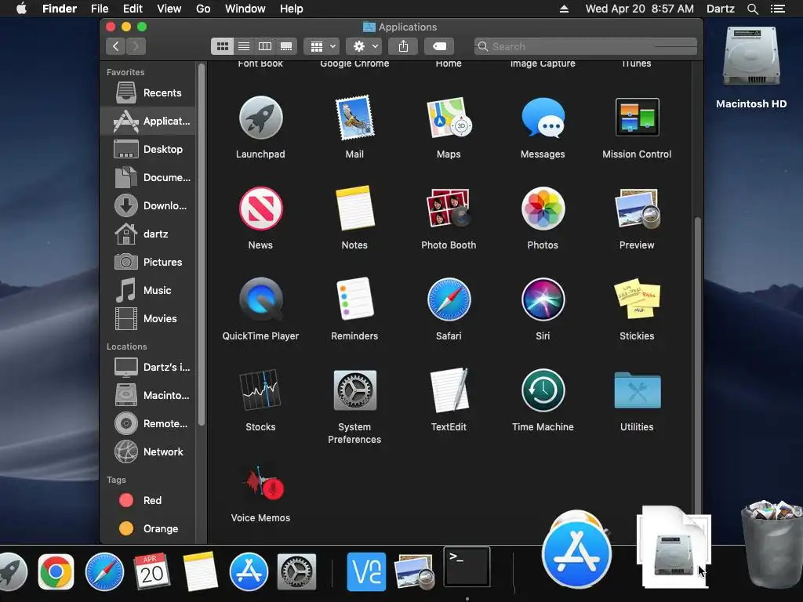This screenshot has height=602, width=803.
Task: Open the Siri app icon
Action: (x=543, y=299)
